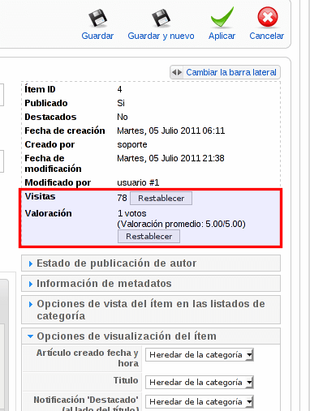This screenshot has width=310, height=411.
Task: Click the '78' visits count
Action: [122, 198]
